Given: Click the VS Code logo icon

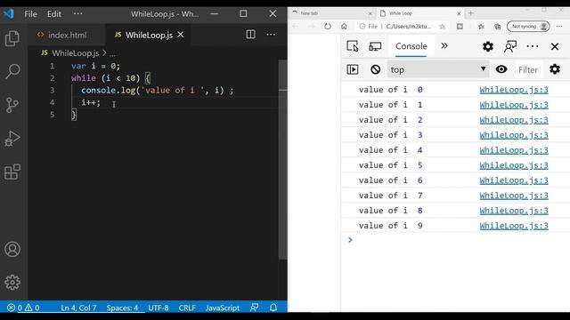Looking at the screenshot, I should coord(9,14).
